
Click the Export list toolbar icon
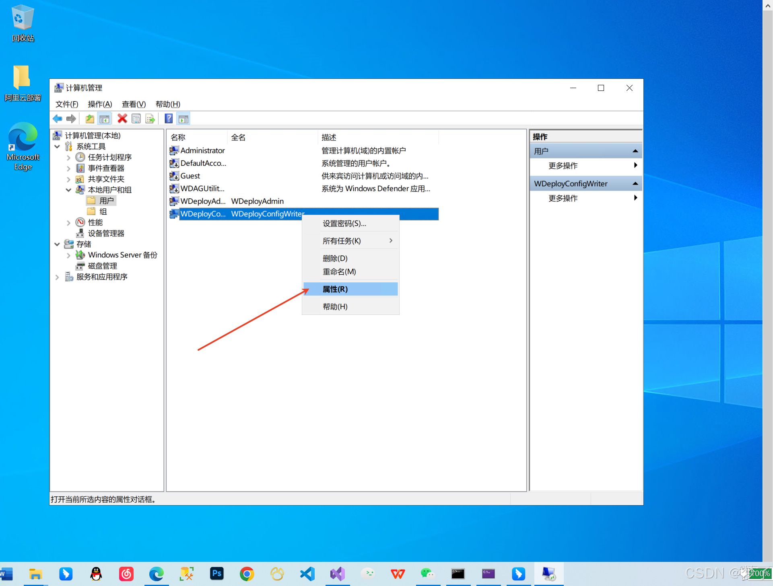pos(150,119)
